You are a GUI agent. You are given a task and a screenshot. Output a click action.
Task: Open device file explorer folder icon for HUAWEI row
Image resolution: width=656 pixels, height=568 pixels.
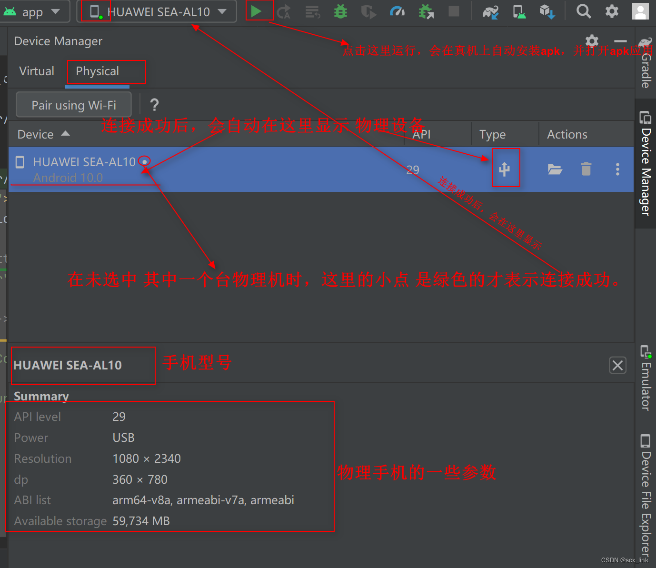coord(555,169)
